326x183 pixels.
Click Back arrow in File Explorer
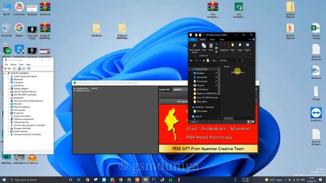[191, 60]
